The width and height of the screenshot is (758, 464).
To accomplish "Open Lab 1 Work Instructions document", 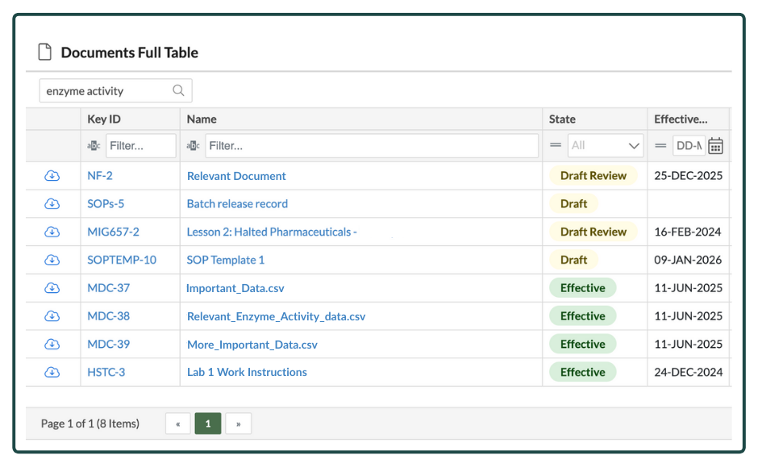I will 247,372.
